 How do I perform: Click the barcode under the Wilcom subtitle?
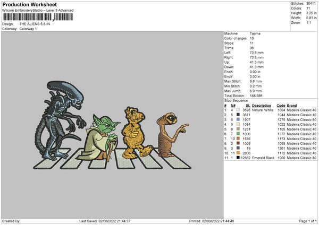tap(38, 17)
